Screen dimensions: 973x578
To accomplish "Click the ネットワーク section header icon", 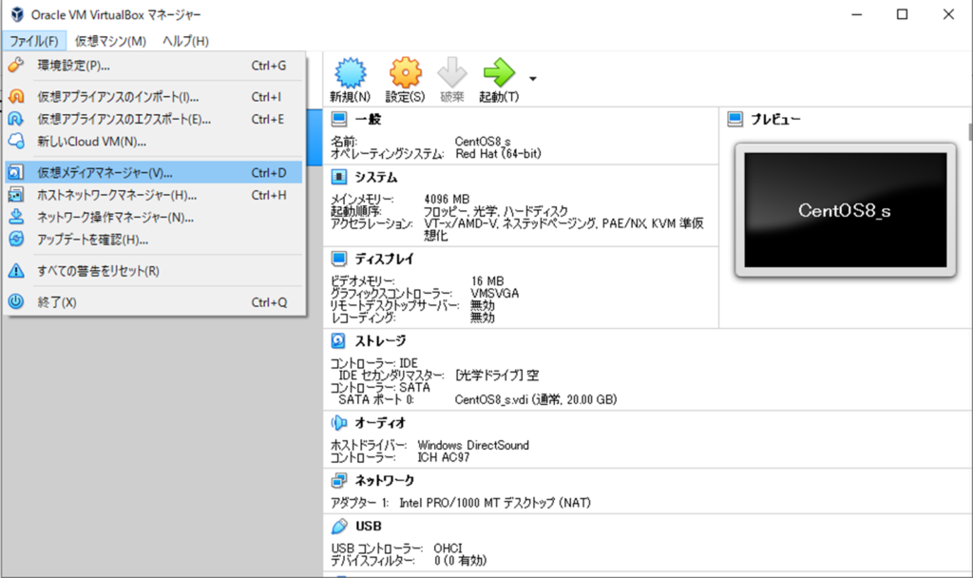I will pos(338,480).
